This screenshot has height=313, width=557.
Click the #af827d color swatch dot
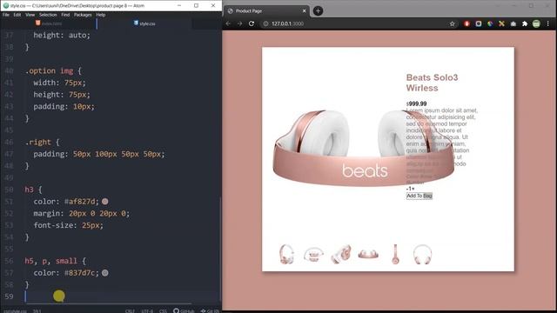(104, 202)
